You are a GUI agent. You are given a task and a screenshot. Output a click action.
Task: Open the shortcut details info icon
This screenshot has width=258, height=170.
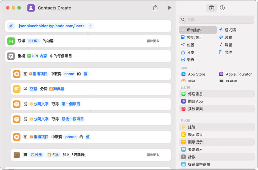tap(222, 8)
